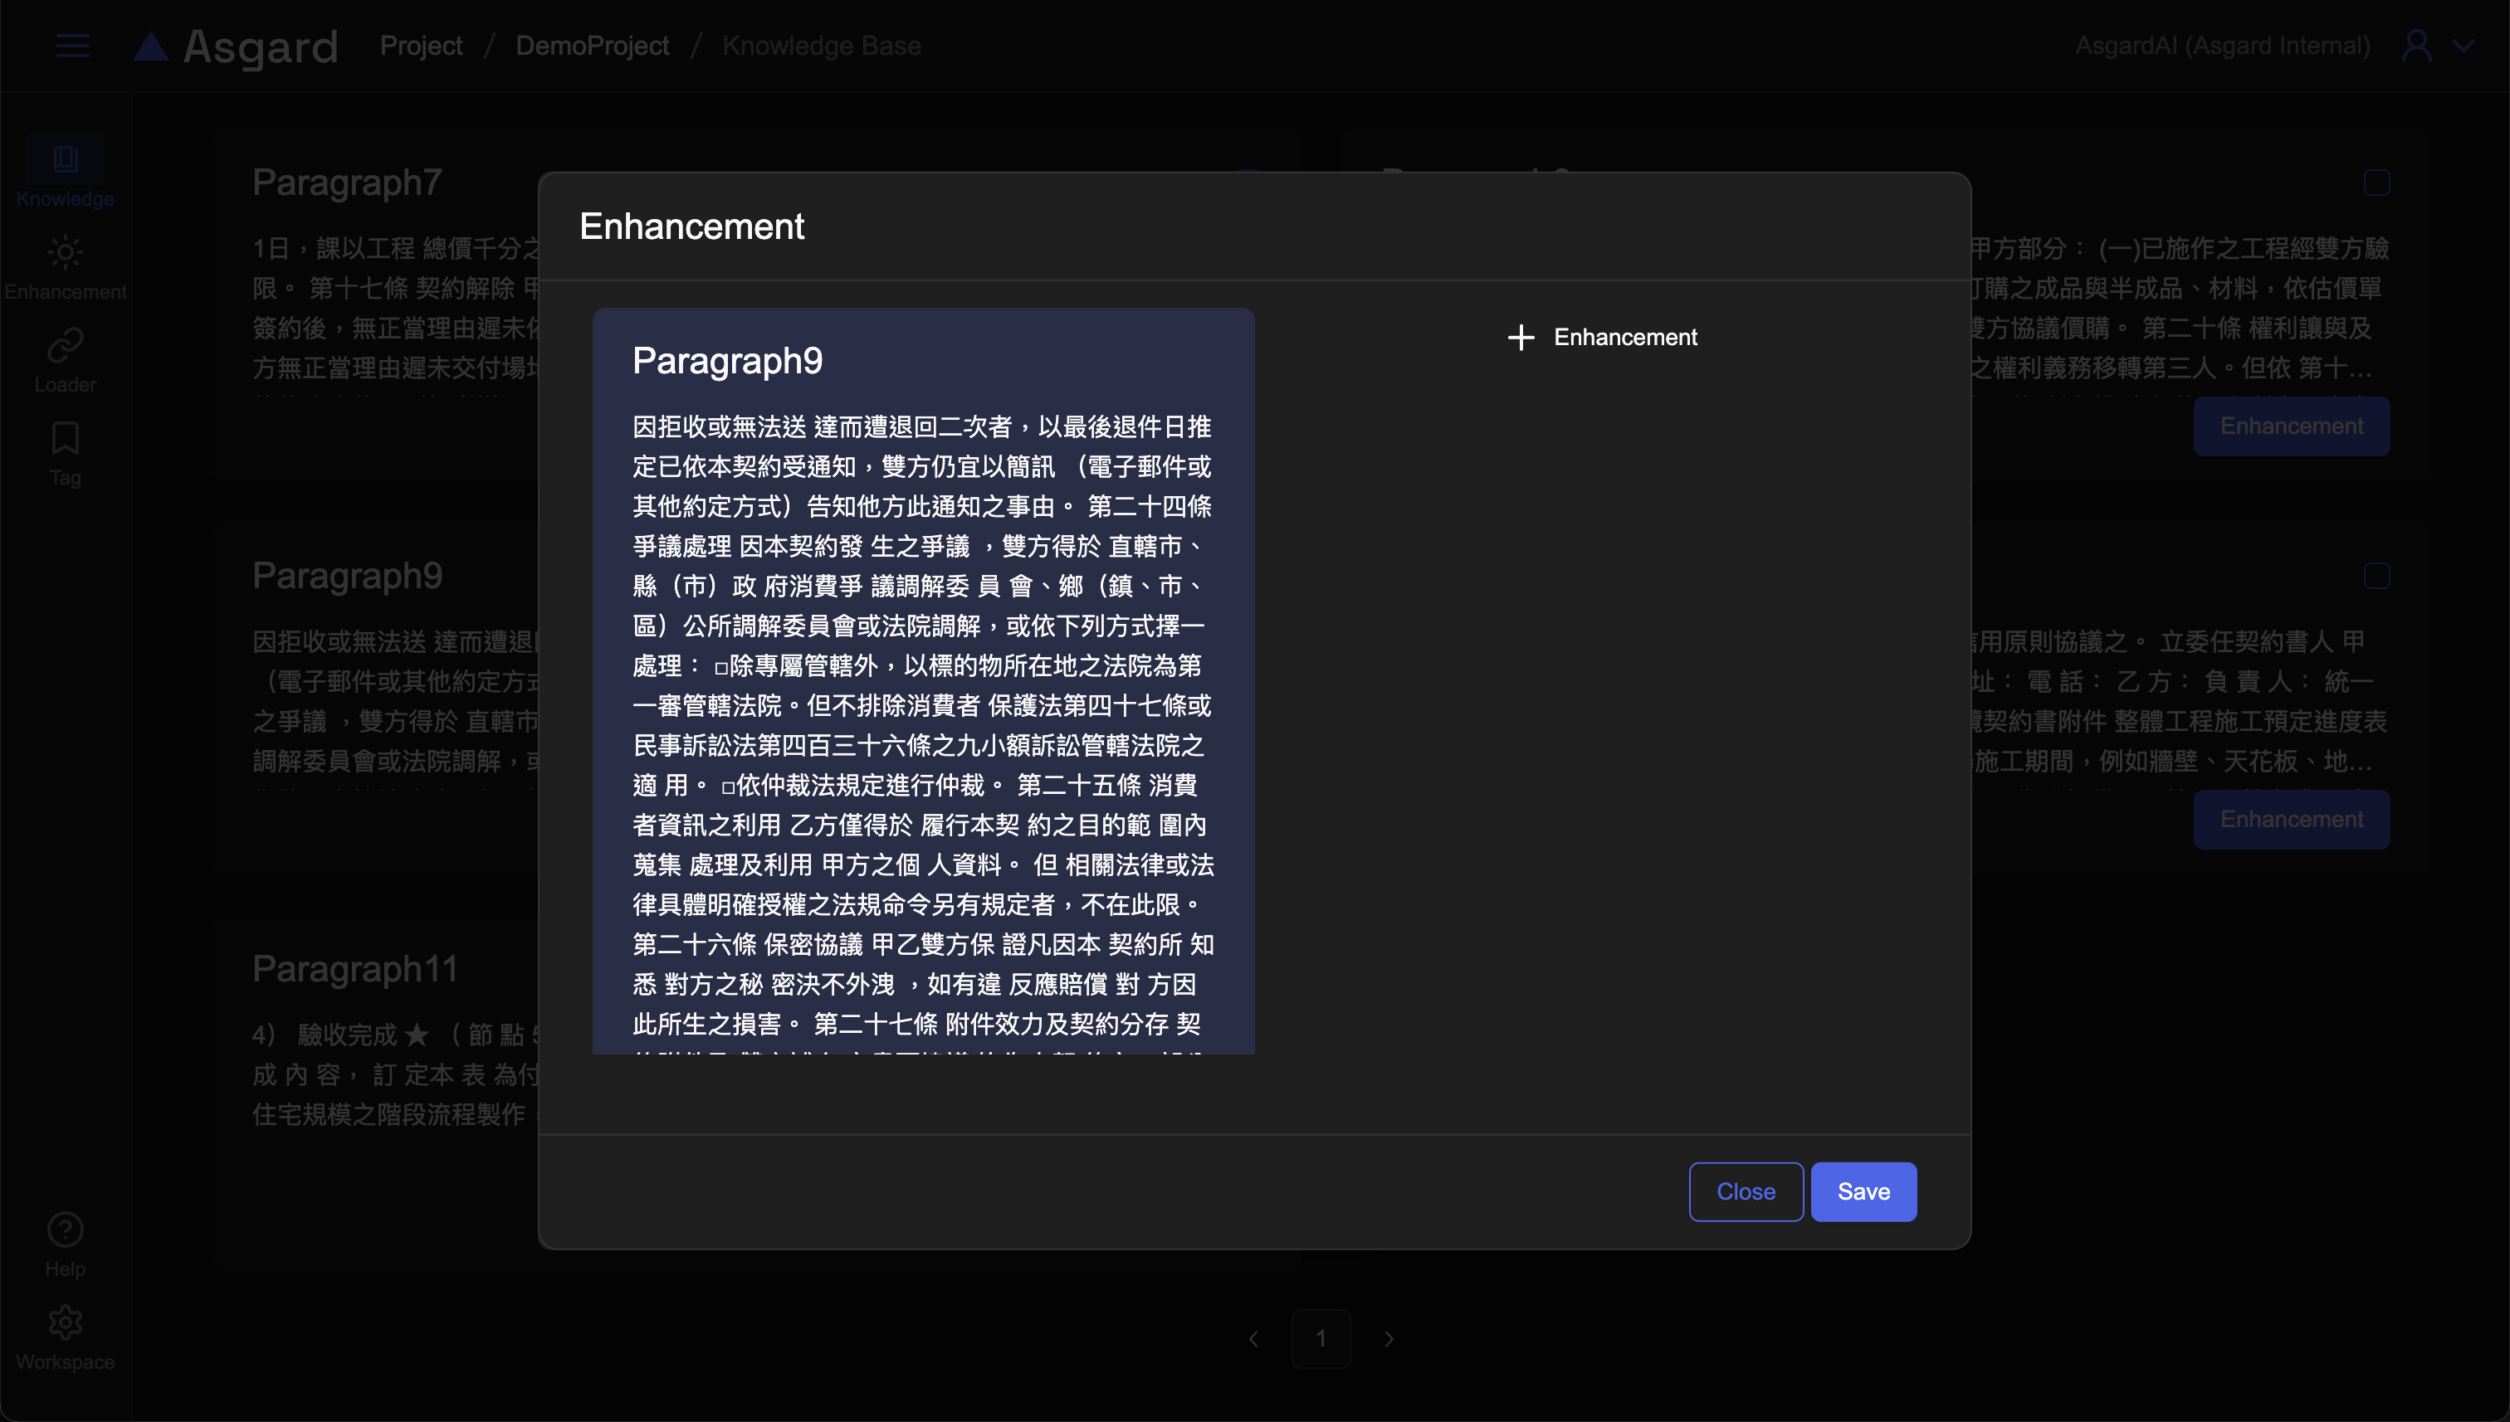2510x1422 pixels.
Task: Open DemoProject breadcrumb link
Action: pyautogui.click(x=592, y=46)
